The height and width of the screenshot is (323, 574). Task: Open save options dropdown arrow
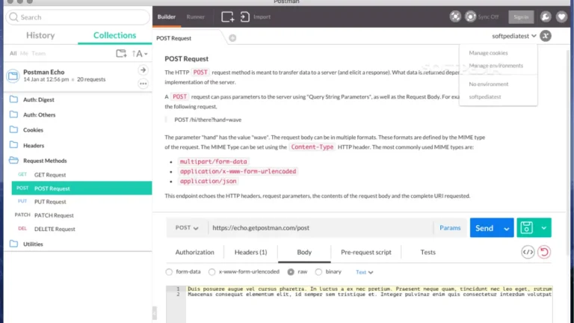[x=544, y=228]
